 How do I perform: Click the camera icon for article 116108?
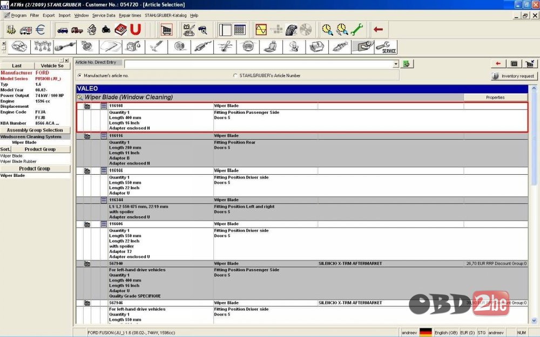[x=87, y=106]
